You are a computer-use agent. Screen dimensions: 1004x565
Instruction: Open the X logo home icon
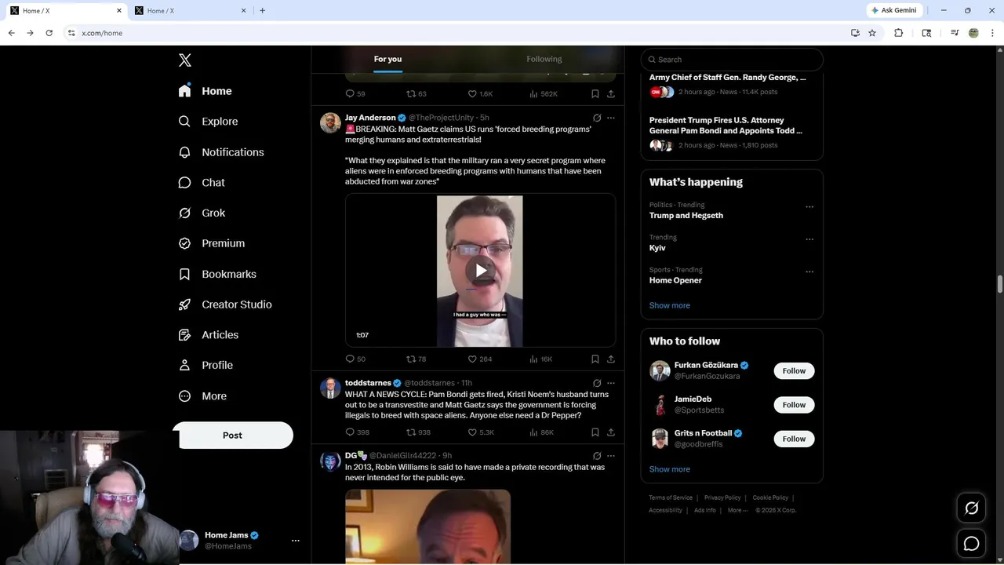185,60
